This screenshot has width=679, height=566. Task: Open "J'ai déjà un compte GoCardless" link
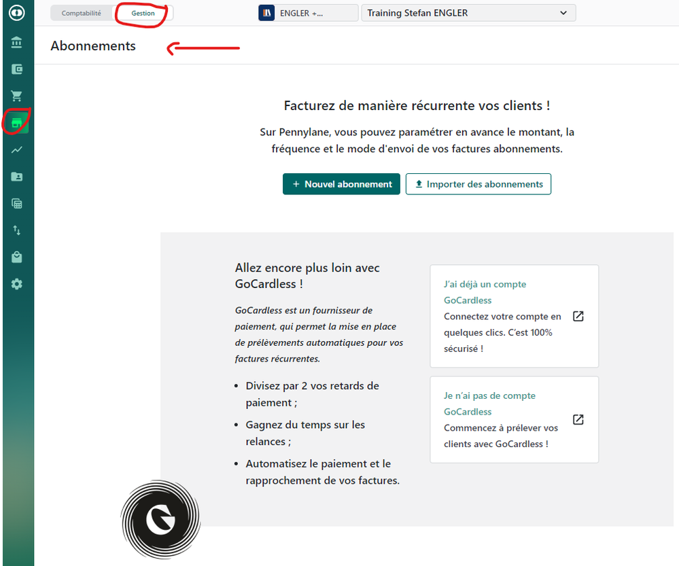click(x=514, y=316)
